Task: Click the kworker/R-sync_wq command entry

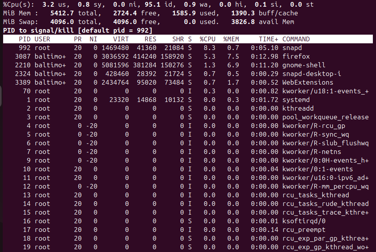Action: [315, 134]
